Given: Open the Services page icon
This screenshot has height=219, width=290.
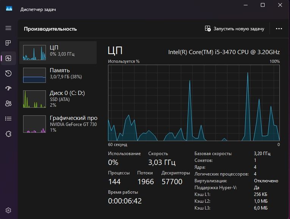Looking at the screenshot, I should (x=8, y=134).
